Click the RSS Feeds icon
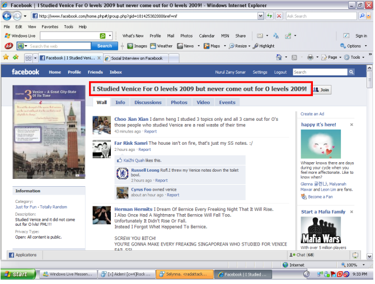 (294, 58)
